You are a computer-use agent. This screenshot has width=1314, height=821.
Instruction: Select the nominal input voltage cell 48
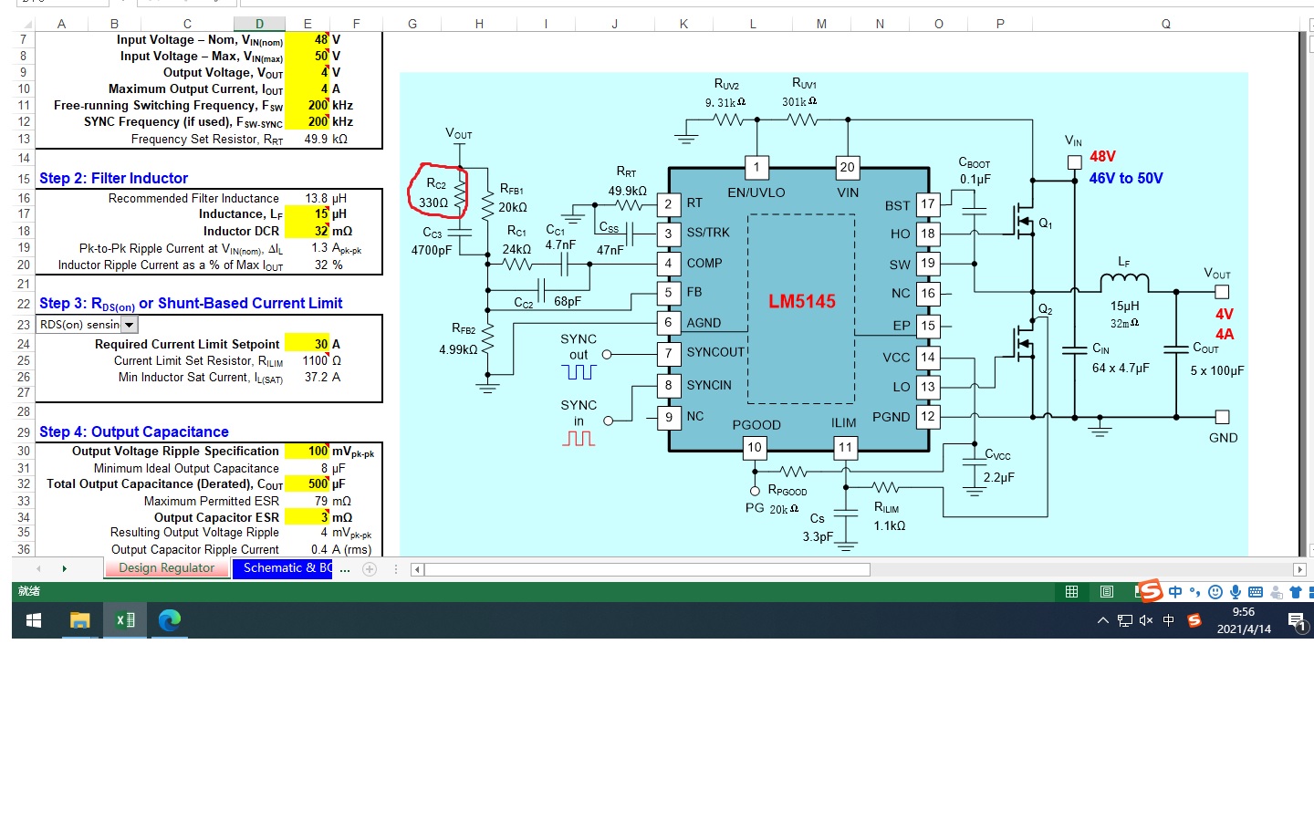tap(308, 40)
